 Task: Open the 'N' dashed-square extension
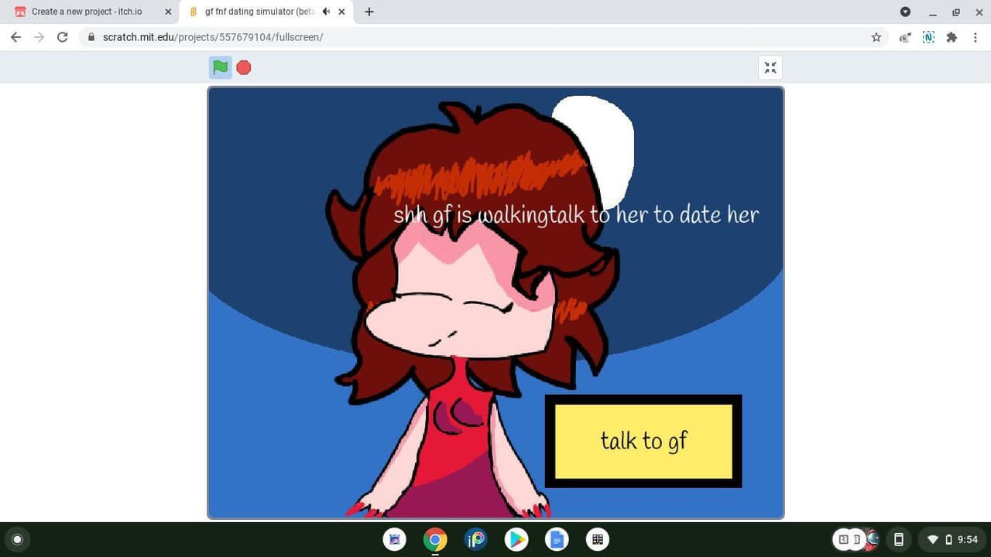click(x=928, y=37)
